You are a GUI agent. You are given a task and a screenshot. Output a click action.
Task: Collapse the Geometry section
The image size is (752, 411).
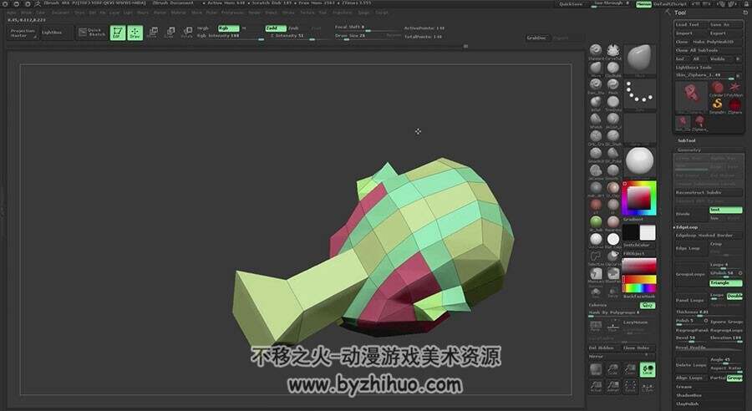click(689, 150)
